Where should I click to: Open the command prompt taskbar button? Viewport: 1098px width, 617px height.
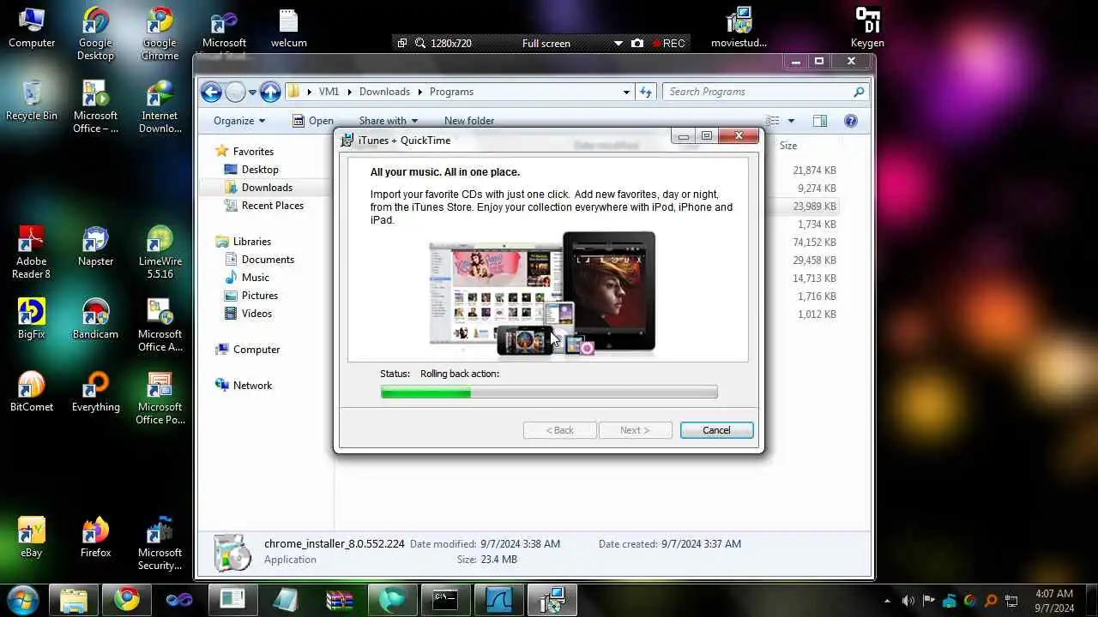444,599
